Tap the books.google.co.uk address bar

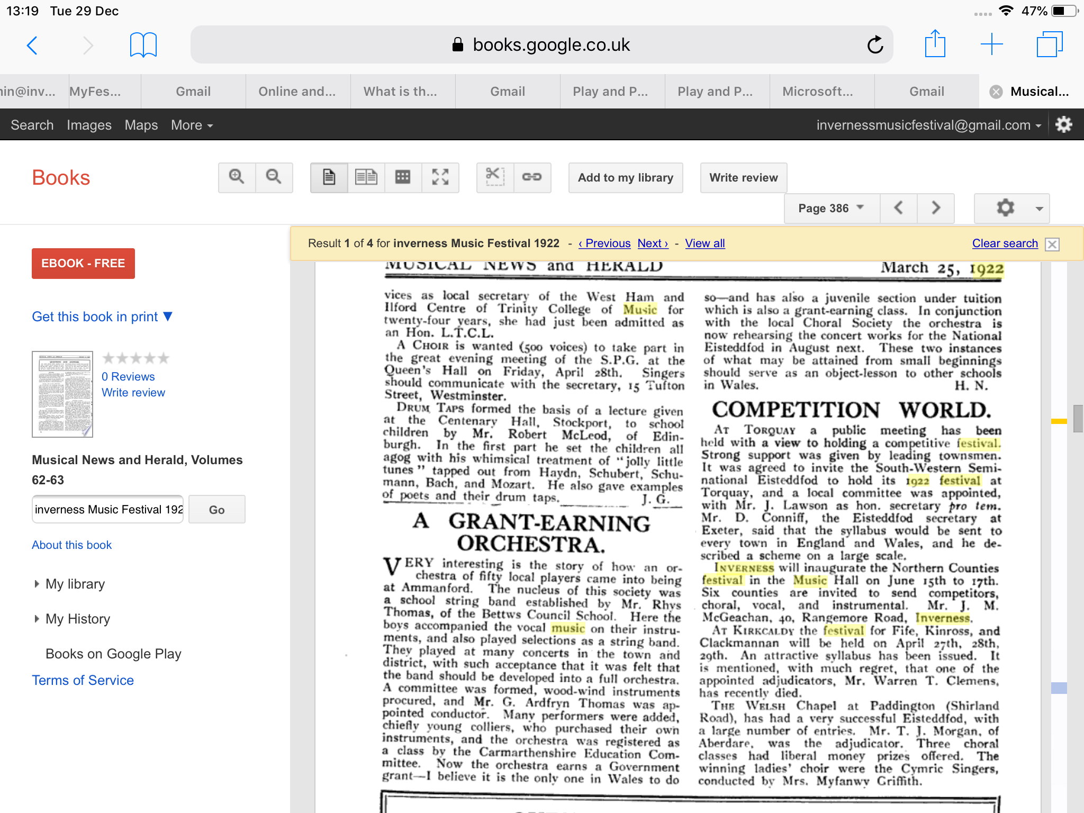pyautogui.click(x=542, y=45)
